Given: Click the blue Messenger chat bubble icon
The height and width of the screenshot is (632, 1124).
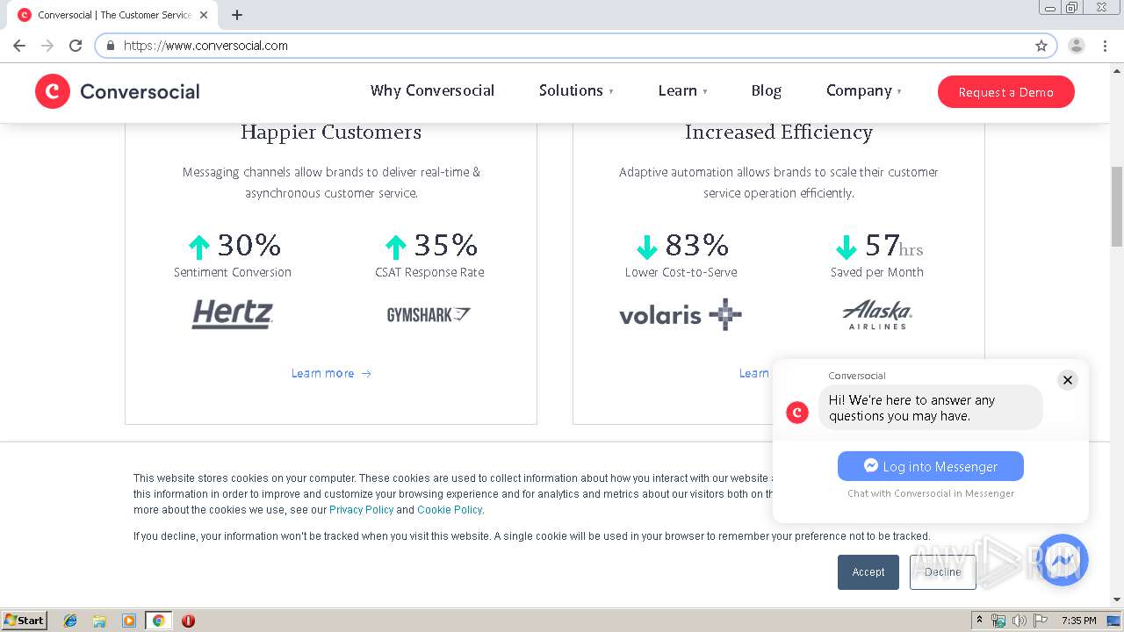Looking at the screenshot, I should 1063,560.
